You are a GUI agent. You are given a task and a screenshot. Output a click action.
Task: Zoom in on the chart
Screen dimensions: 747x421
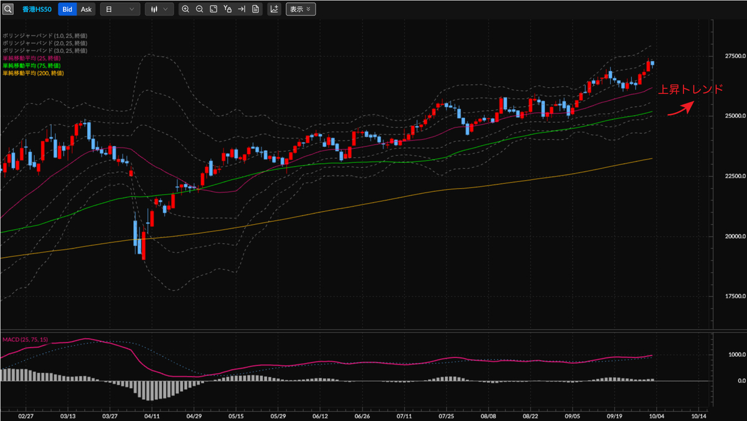point(185,9)
